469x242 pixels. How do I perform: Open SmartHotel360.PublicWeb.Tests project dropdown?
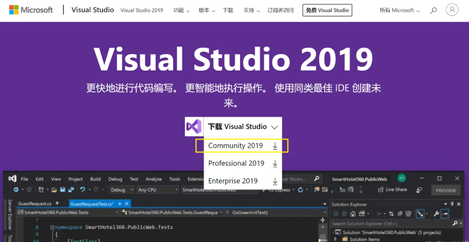pos(68,212)
